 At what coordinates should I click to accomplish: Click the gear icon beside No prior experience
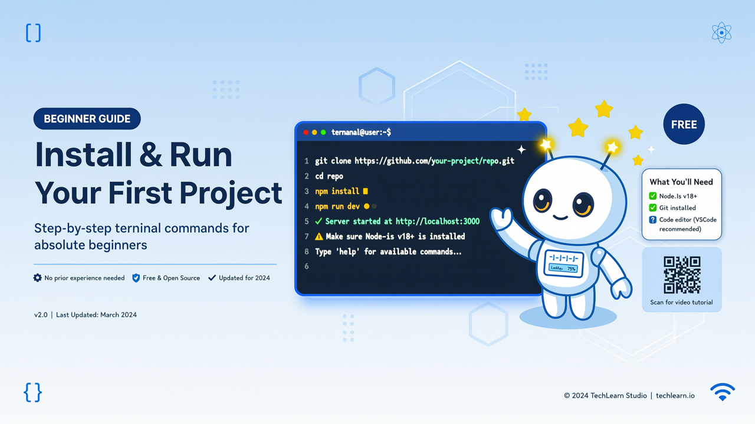click(38, 278)
